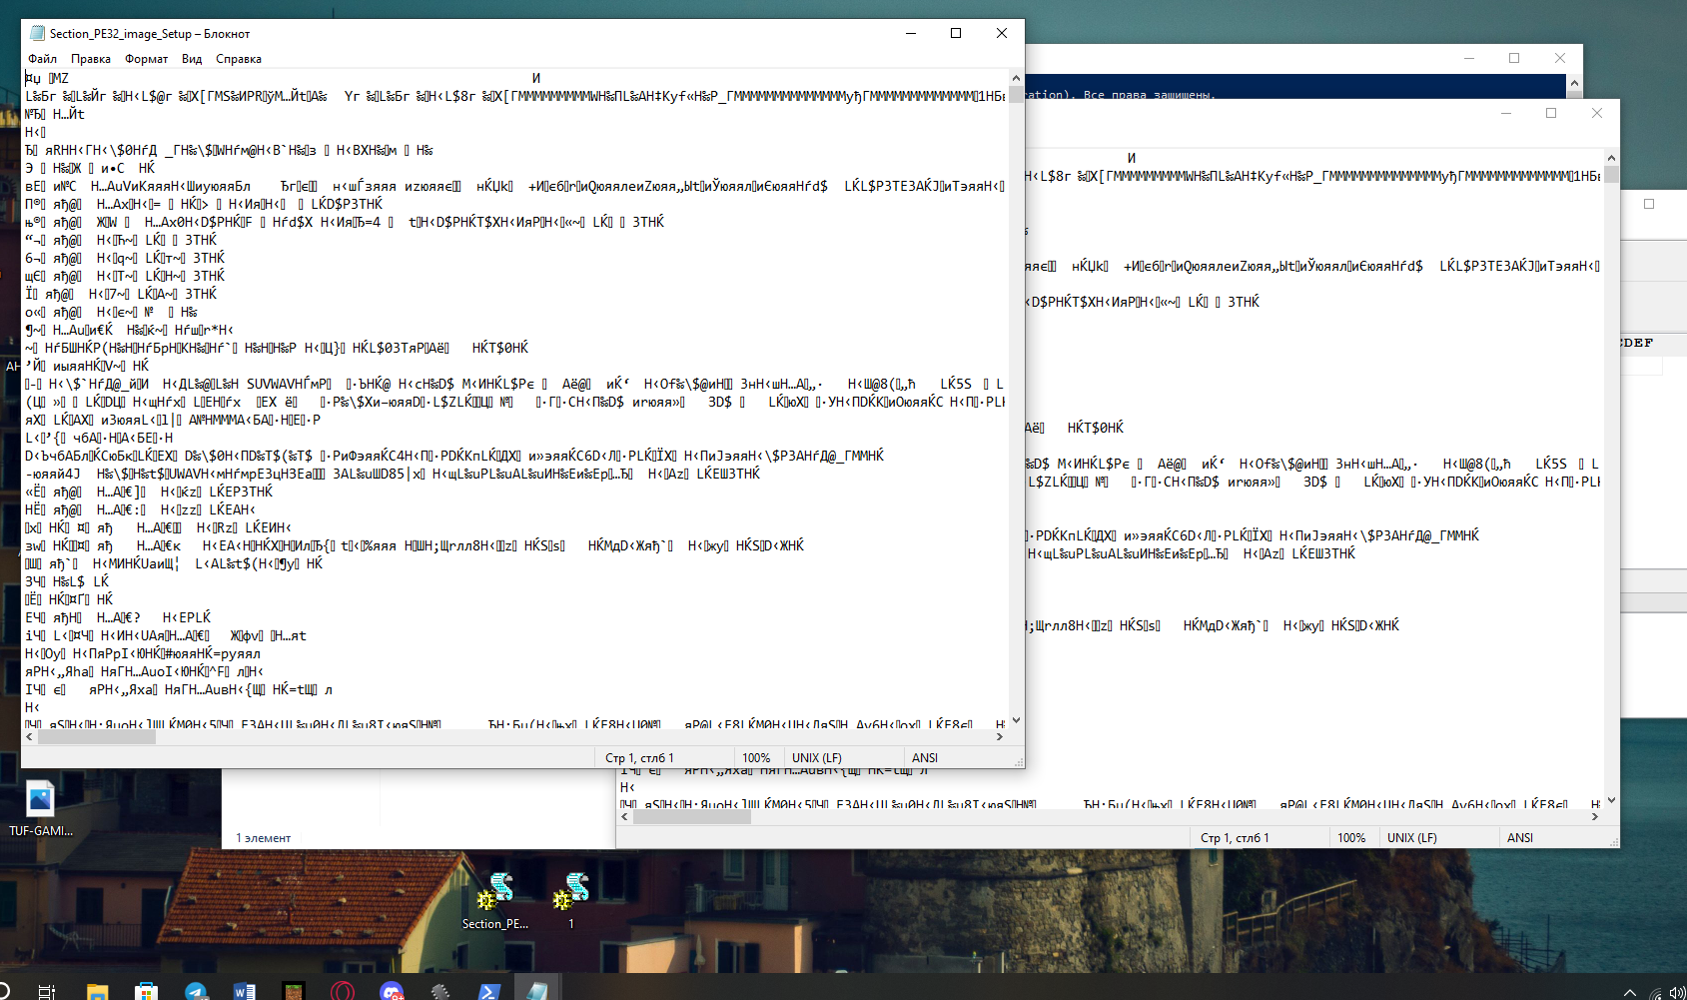Click the 'UNIX (LF)' status in the second Notepad
This screenshot has width=1687, height=1000.
(x=1412, y=838)
